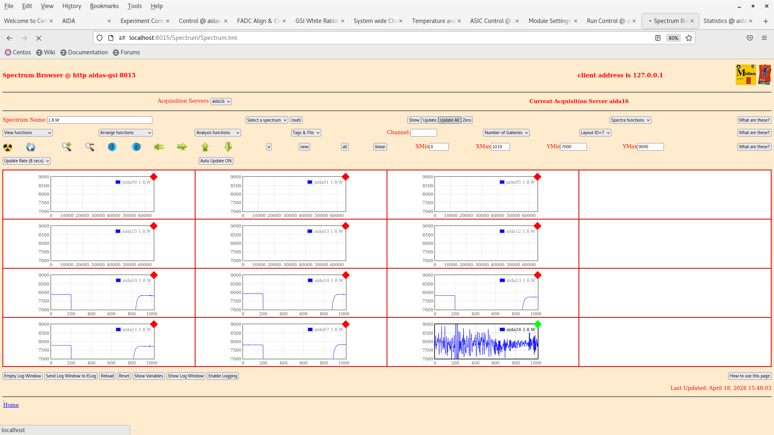Click the green up arrow icon
The height and width of the screenshot is (435, 774).
click(205, 147)
